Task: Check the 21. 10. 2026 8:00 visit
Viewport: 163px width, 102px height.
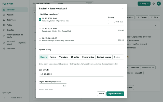Action: pyautogui.click(x=40, y=30)
